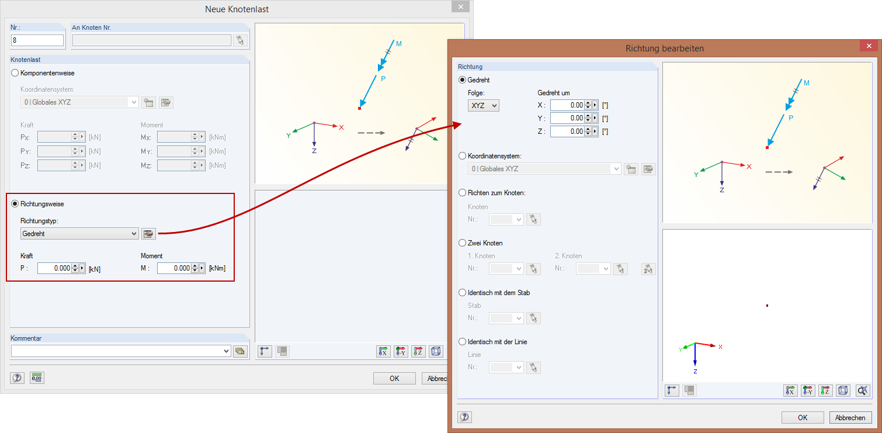The width and height of the screenshot is (882, 433).
Task: Click the edit direction icon next to Richtungstyp
Action: pyautogui.click(x=148, y=234)
